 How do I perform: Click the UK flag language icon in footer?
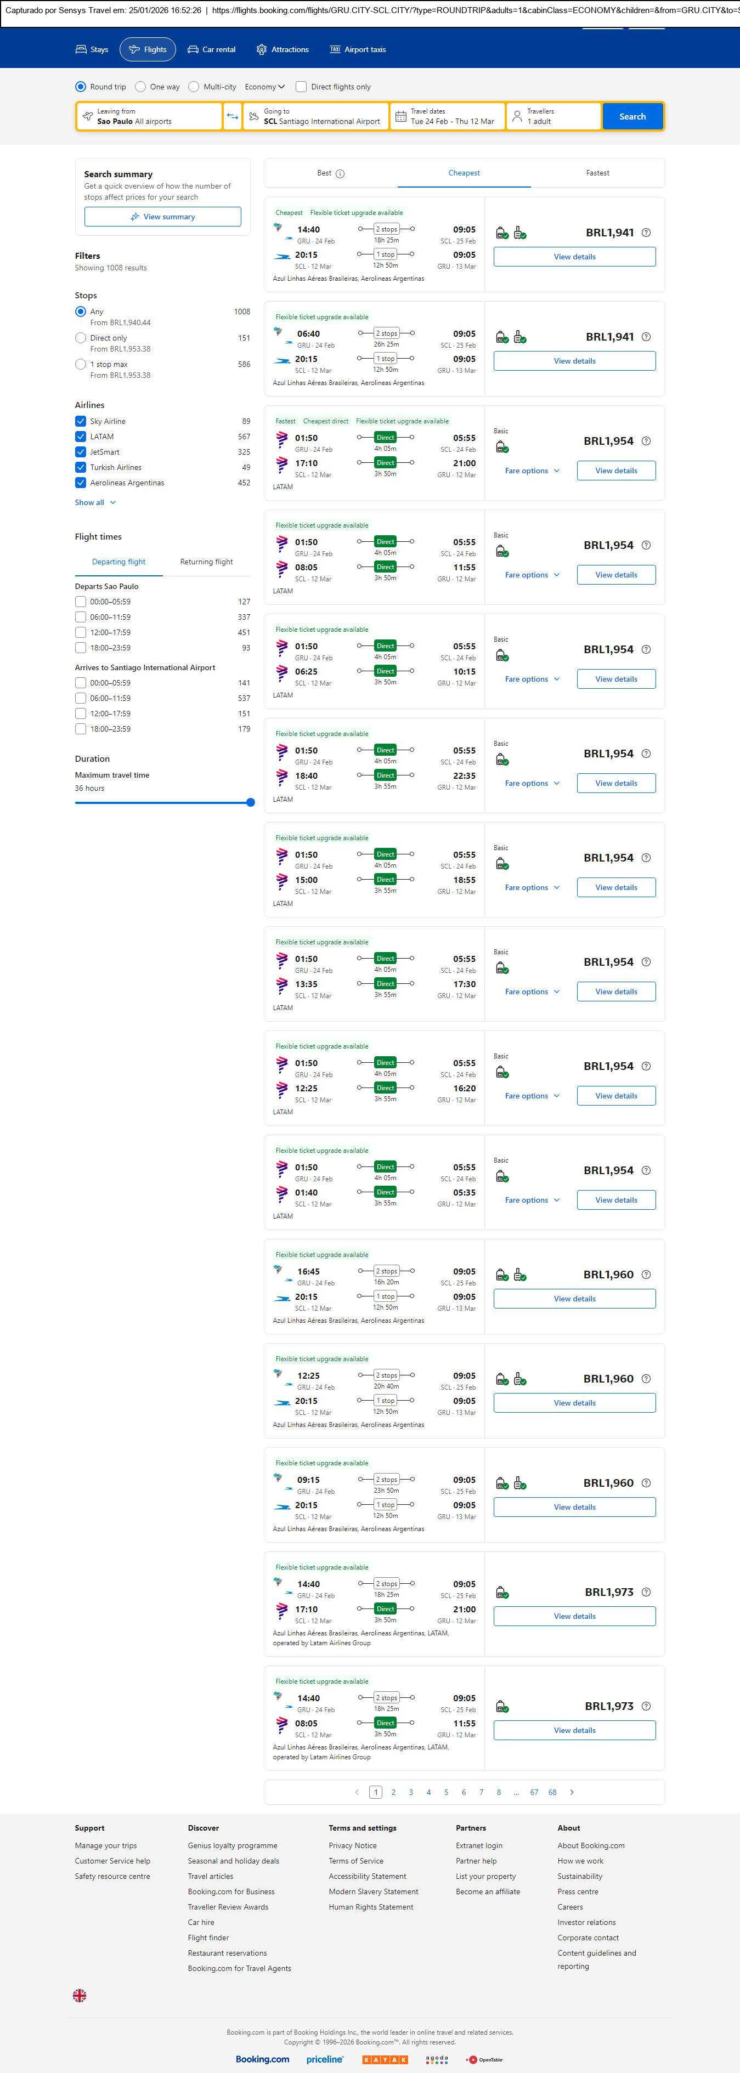80,1995
